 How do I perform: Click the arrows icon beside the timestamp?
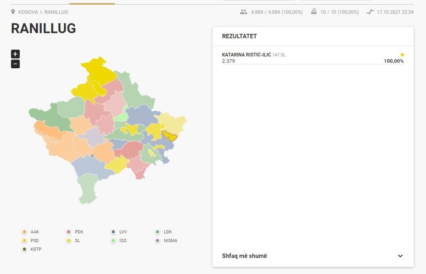pyautogui.click(x=370, y=12)
